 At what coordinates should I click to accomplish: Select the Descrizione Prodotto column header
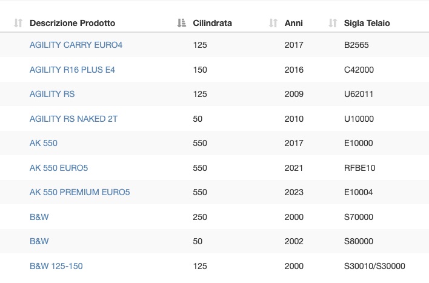73,23
